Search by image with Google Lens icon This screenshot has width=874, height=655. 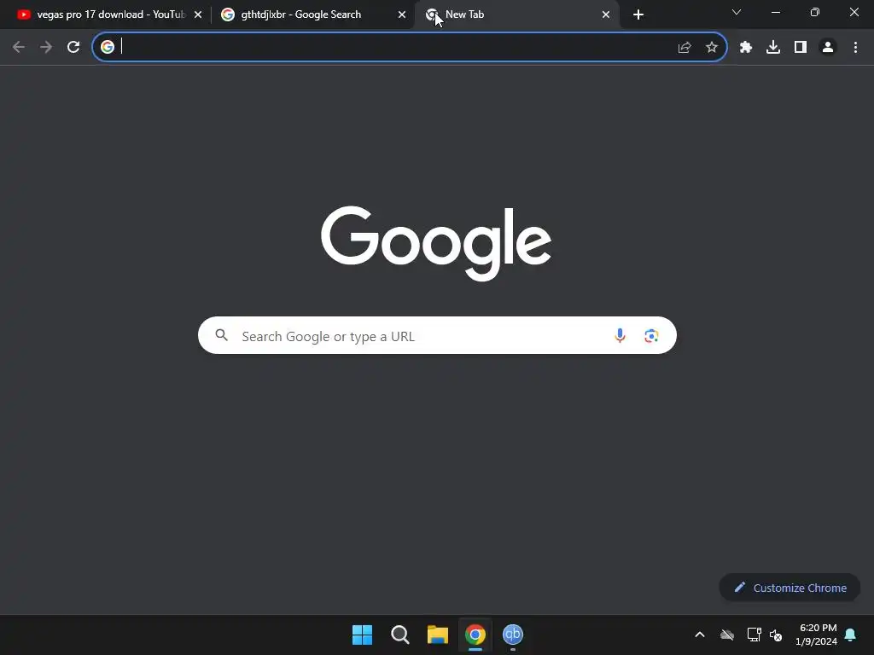pos(651,335)
